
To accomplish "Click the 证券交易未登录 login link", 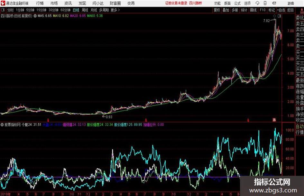I will [176, 3].
